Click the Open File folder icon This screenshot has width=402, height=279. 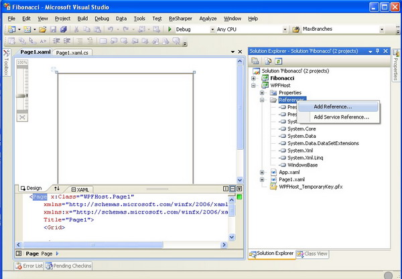tap(43, 29)
